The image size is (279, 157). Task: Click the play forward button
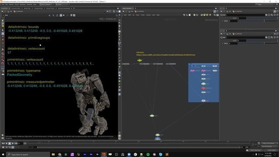(x=13, y=143)
